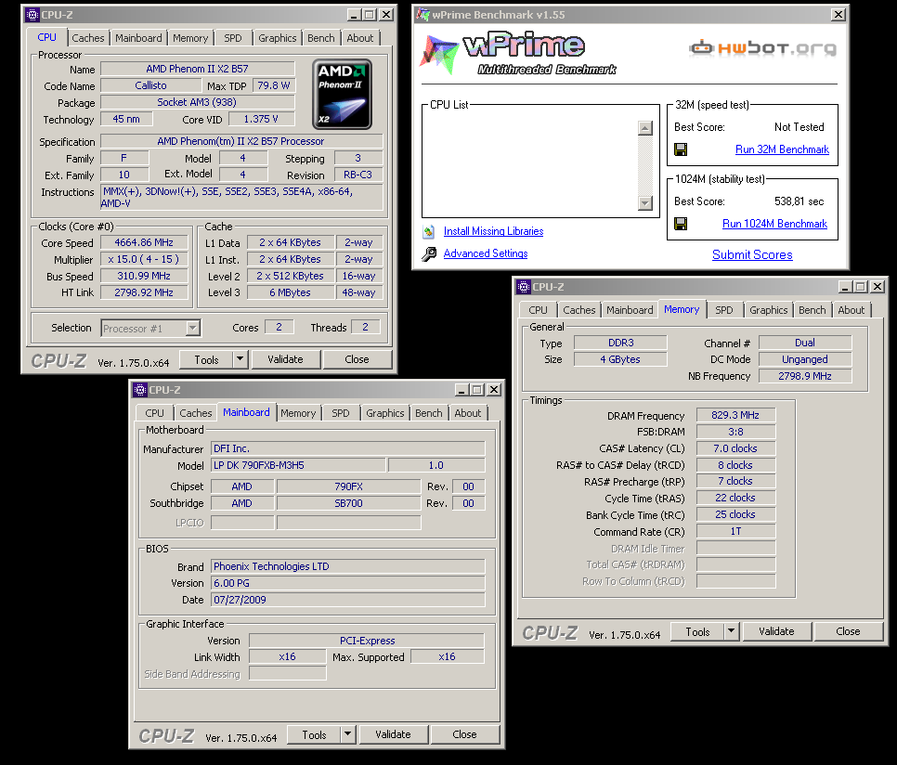Click the Name field AMD Phenom II X2 B57
Screen dimensions: 897x765
point(198,70)
